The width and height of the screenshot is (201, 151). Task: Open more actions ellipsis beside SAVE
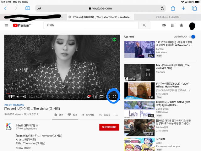(117, 115)
